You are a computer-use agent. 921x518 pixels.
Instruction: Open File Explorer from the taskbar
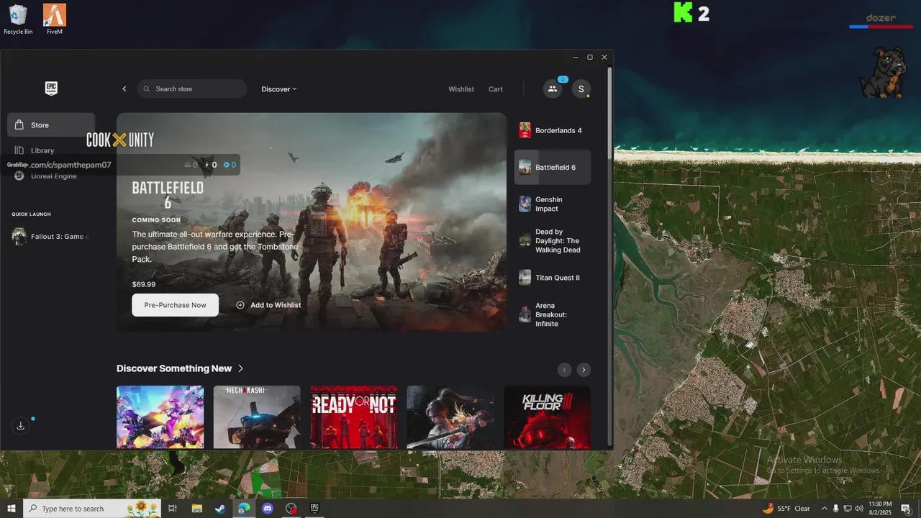pyautogui.click(x=196, y=509)
